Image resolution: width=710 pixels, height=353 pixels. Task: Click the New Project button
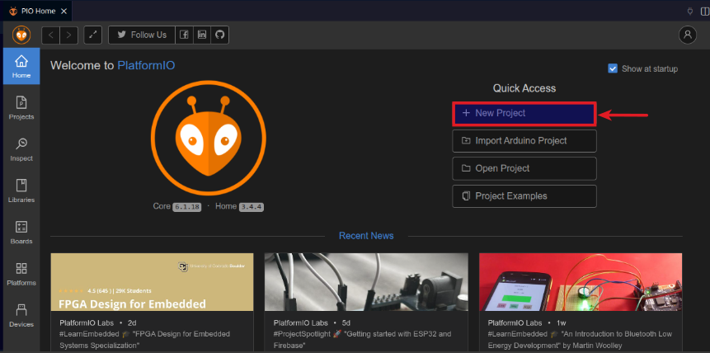pyautogui.click(x=524, y=113)
